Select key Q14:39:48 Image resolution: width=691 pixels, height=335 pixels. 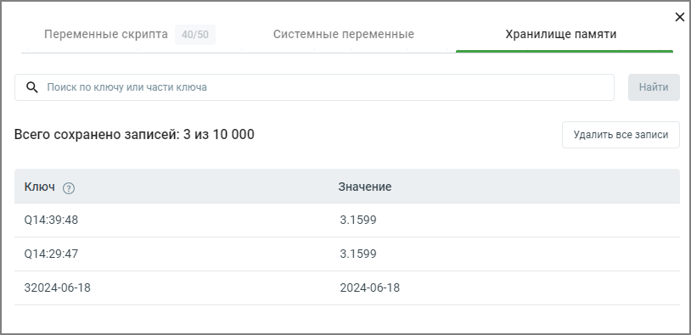[x=51, y=221]
